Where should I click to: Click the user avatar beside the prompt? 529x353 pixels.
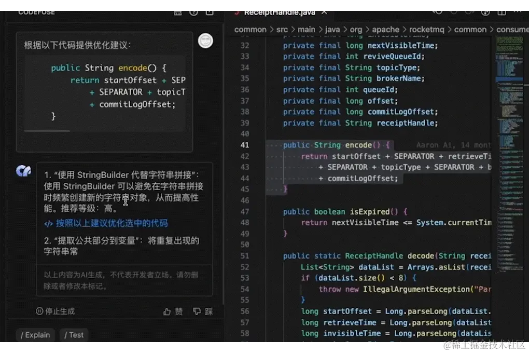coord(205,41)
